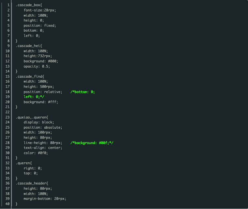Click line number 9 in gutter
Image resolution: width=248 pixels, height=209 pixels.
[x=8, y=46]
